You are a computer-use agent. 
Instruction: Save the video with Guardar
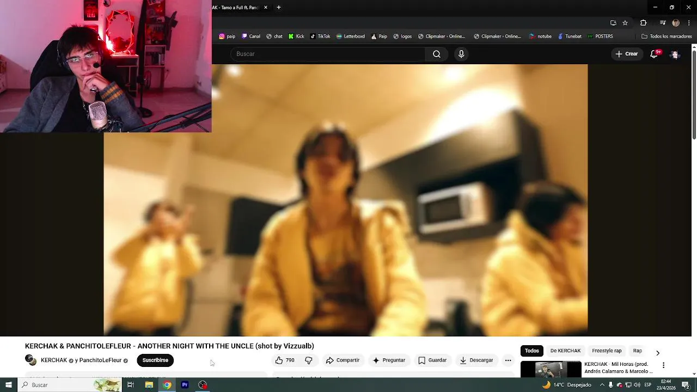tap(432, 360)
